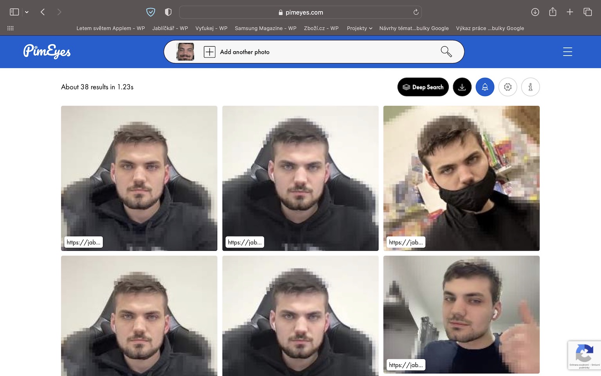Click the Add another photo label
This screenshot has height=376, width=601.
point(245,52)
